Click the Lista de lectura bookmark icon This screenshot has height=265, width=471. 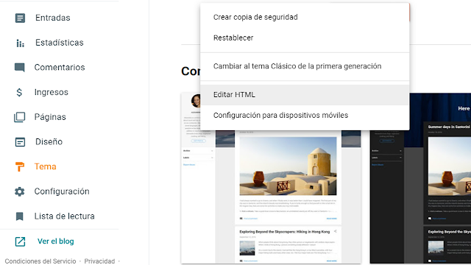pos(20,216)
